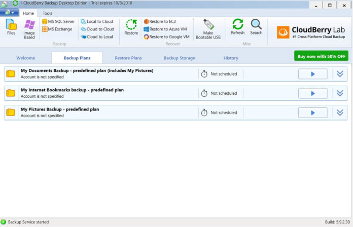
Task: Click 'Backup Service started' status text
Action: pos(28,222)
